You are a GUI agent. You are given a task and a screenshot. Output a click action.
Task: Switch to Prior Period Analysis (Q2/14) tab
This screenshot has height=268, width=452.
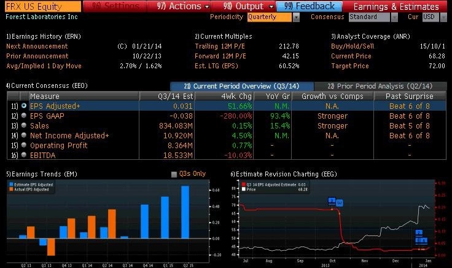click(x=380, y=86)
